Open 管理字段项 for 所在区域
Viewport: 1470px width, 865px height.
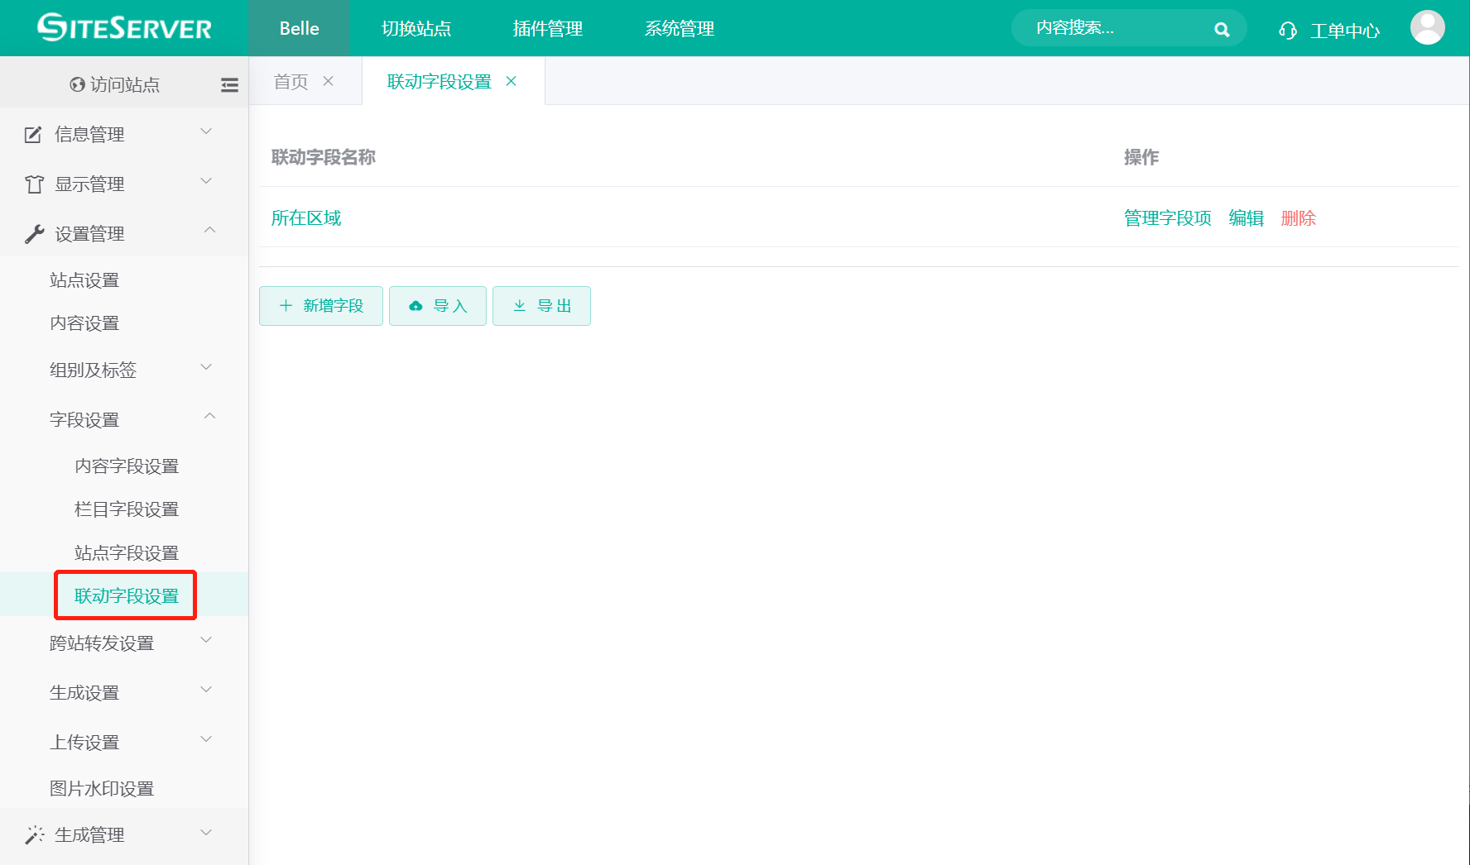[x=1167, y=217]
